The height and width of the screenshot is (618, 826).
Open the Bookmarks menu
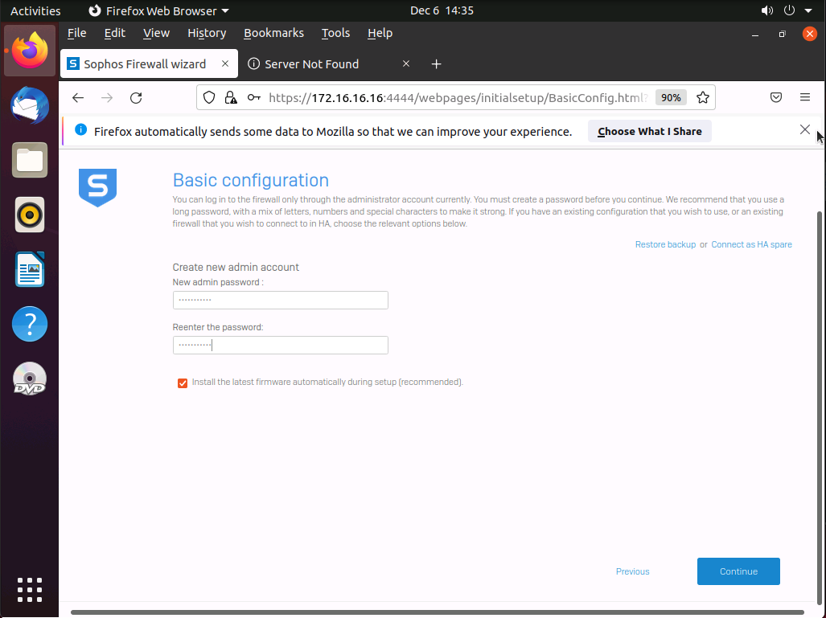[273, 33]
